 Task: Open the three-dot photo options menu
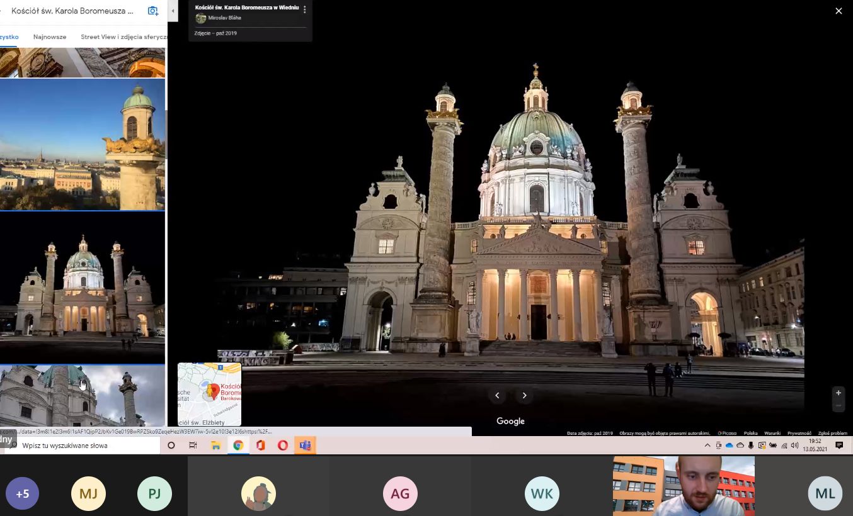click(305, 9)
